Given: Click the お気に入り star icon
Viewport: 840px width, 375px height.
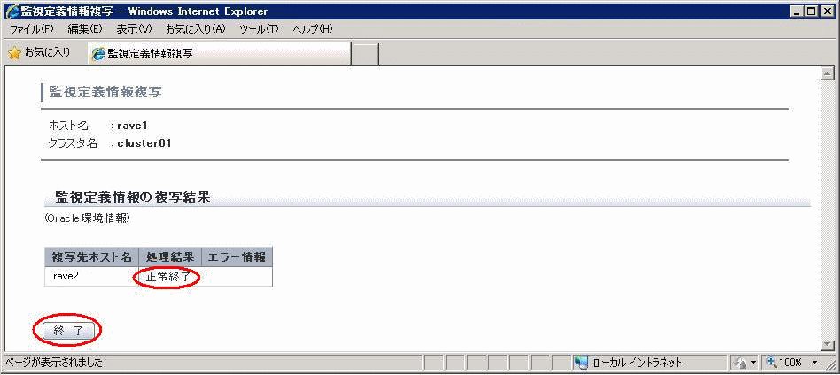Looking at the screenshot, I should 14,53.
